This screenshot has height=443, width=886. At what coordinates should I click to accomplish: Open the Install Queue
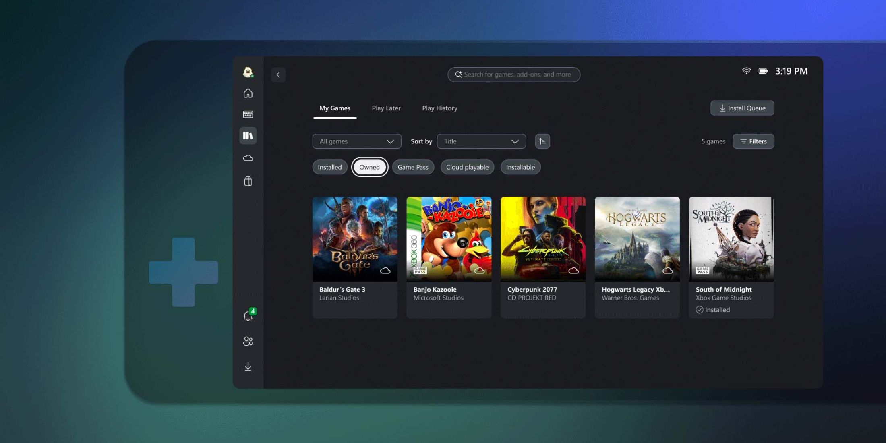[742, 108]
